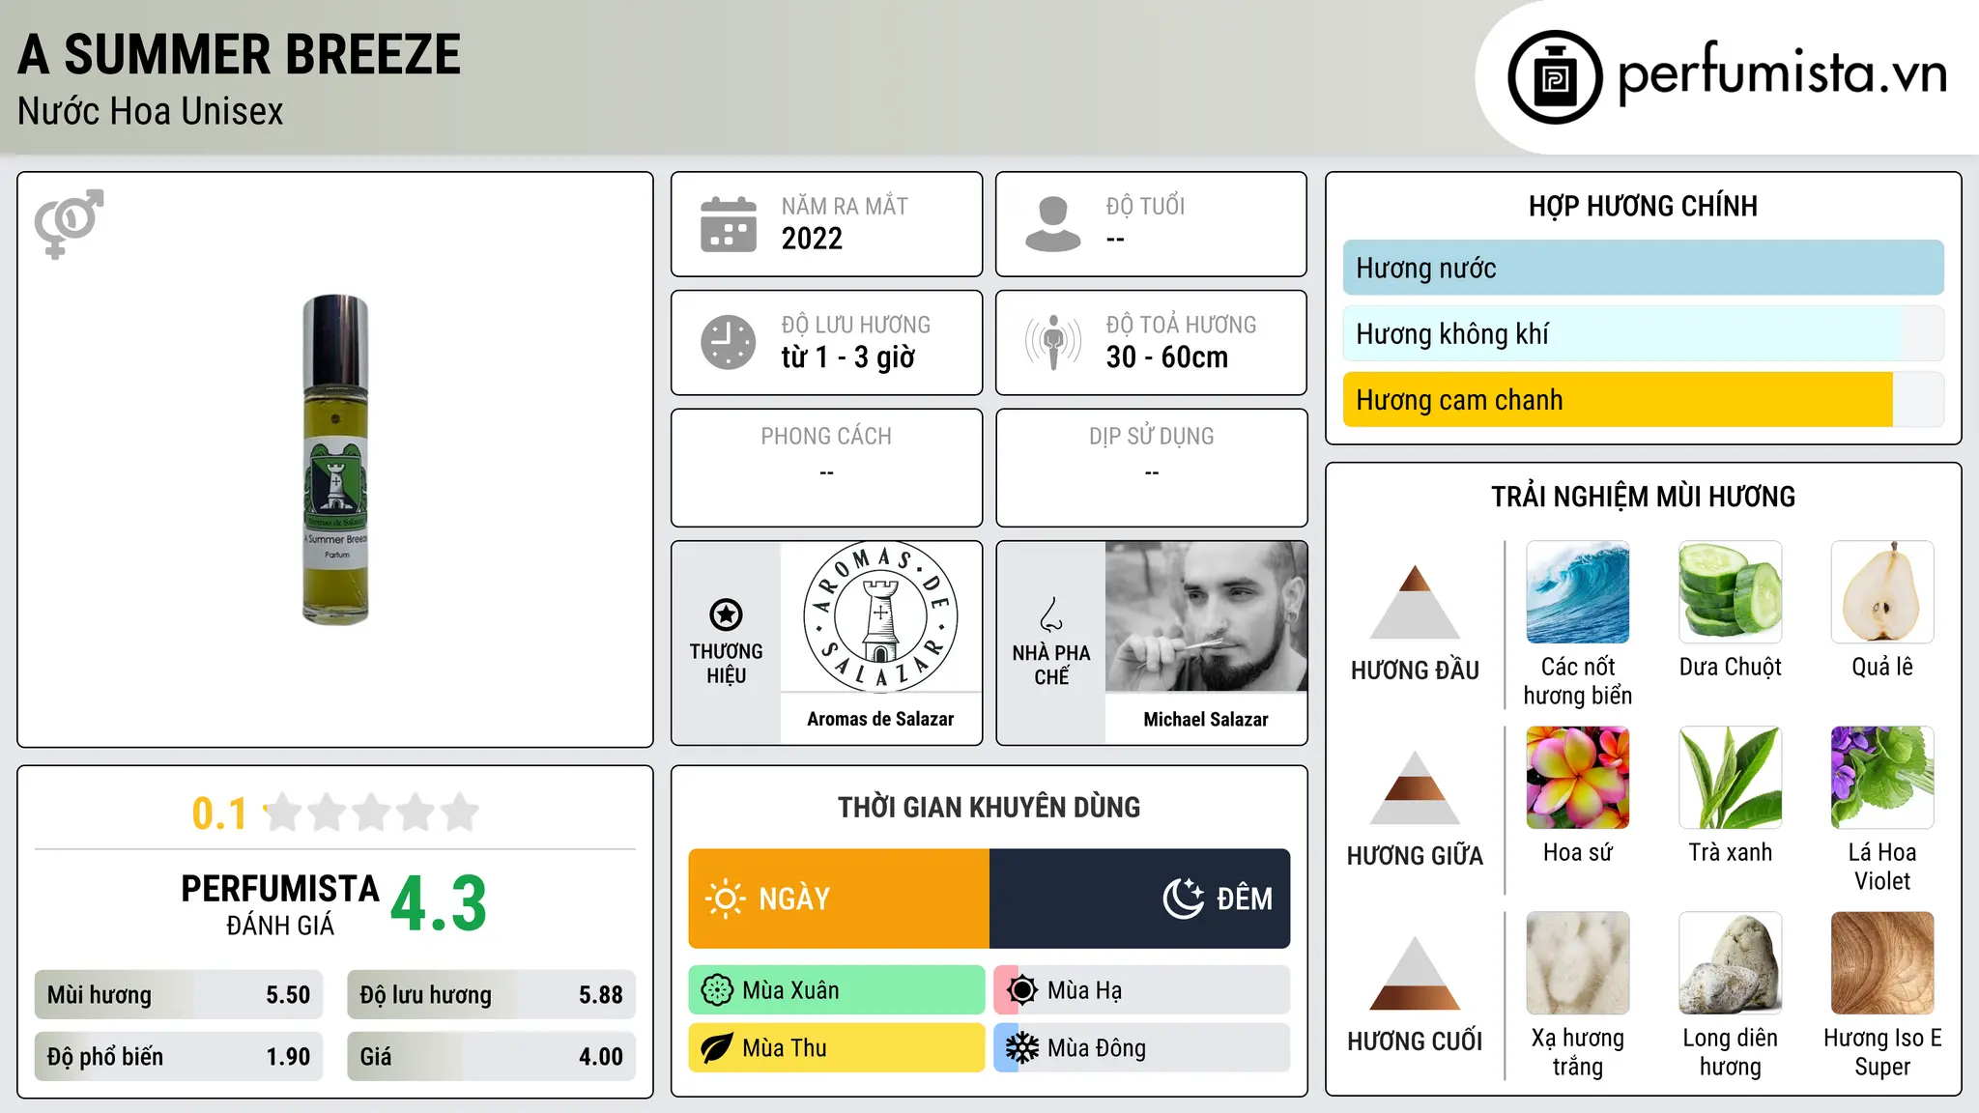Click the top notes pyramid icon
The image size is (1979, 1113).
pyautogui.click(x=1415, y=602)
